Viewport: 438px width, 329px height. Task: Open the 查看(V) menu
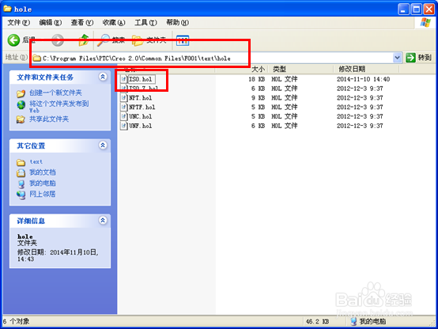coord(82,22)
